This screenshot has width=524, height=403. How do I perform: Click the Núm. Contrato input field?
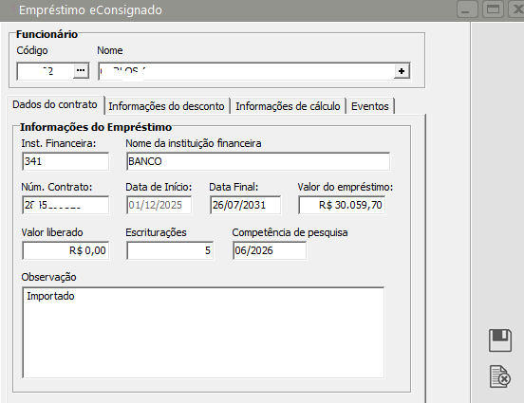(65, 205)
